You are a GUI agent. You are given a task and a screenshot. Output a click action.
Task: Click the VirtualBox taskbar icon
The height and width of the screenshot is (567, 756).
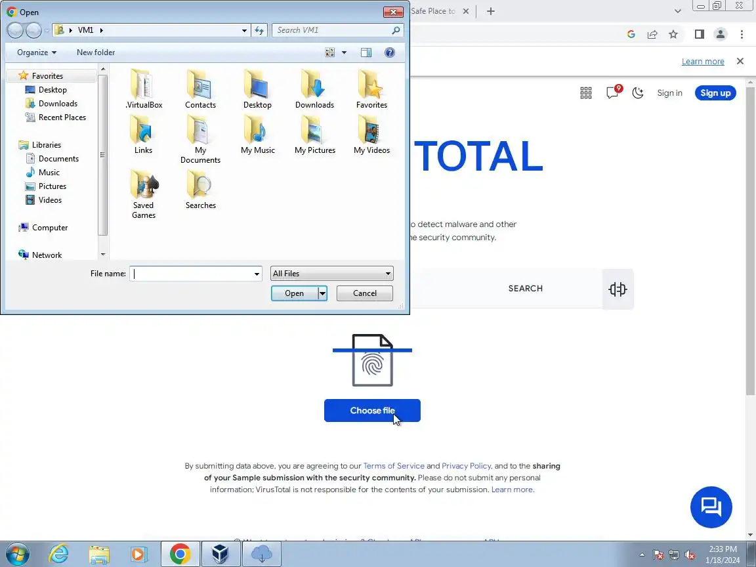pyautogui.click(x=220, y=555)
